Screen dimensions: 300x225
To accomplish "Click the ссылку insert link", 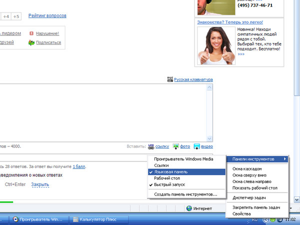I will pyautogui.click(x=162, y=146).
